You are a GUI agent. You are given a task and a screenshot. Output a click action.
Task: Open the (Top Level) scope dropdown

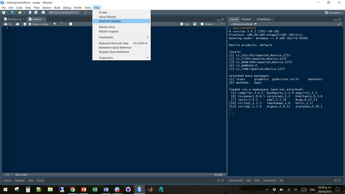tap(22, 175)
